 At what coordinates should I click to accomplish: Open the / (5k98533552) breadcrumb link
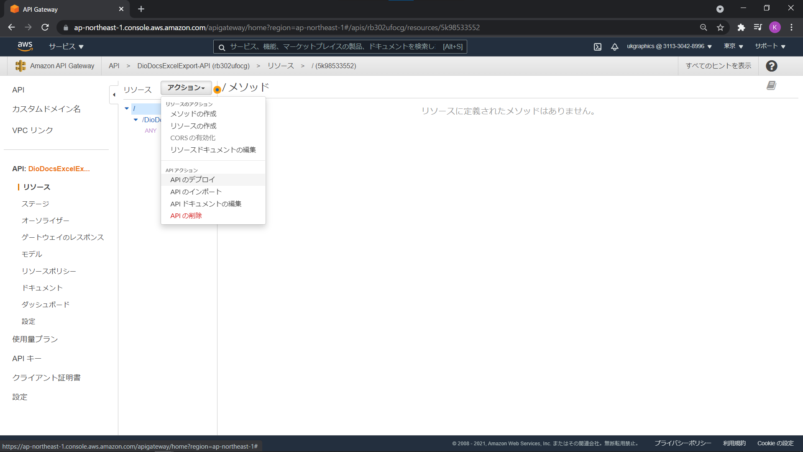tap(334, 66)
